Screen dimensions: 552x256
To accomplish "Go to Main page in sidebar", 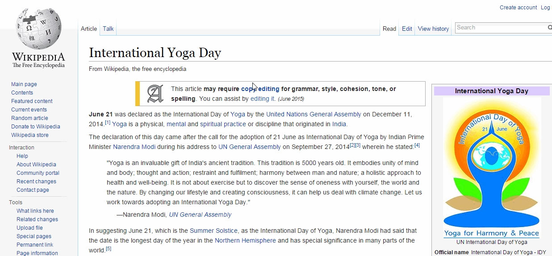I will [x=24, y=84].
